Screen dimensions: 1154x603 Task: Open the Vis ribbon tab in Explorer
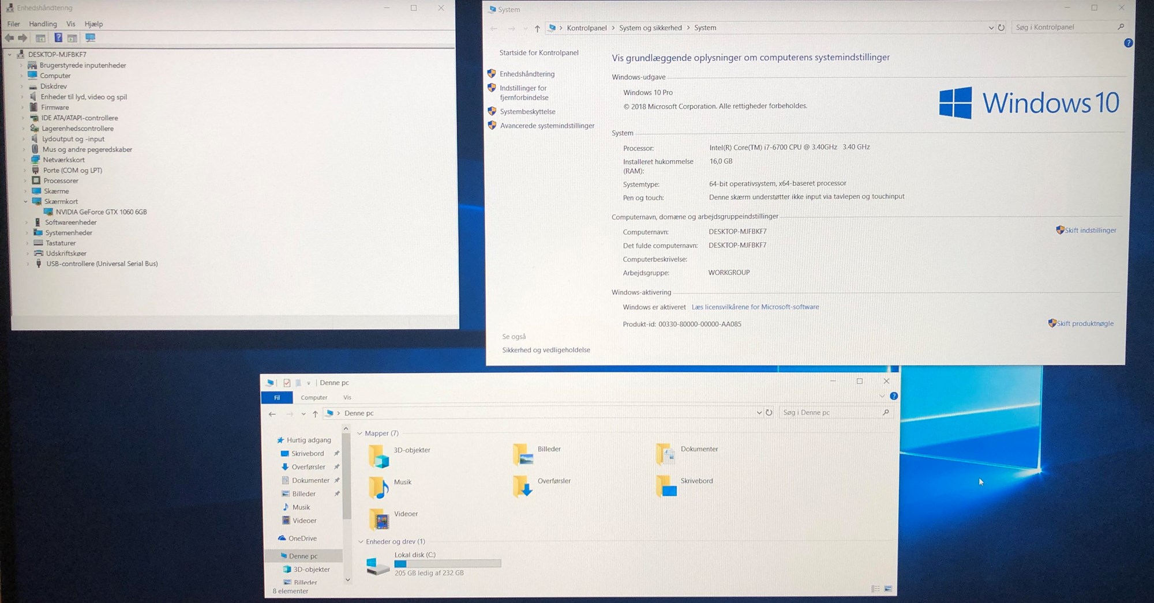(347, 397)
